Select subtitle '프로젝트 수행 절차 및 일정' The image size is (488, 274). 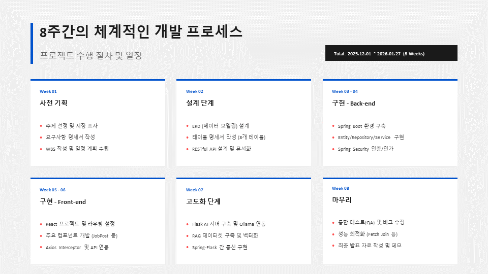coord(91,56)
